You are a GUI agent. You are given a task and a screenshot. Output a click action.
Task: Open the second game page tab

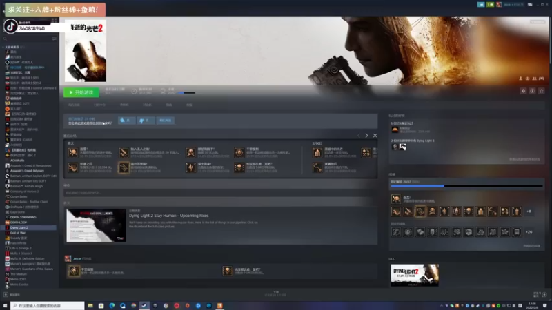99,105
